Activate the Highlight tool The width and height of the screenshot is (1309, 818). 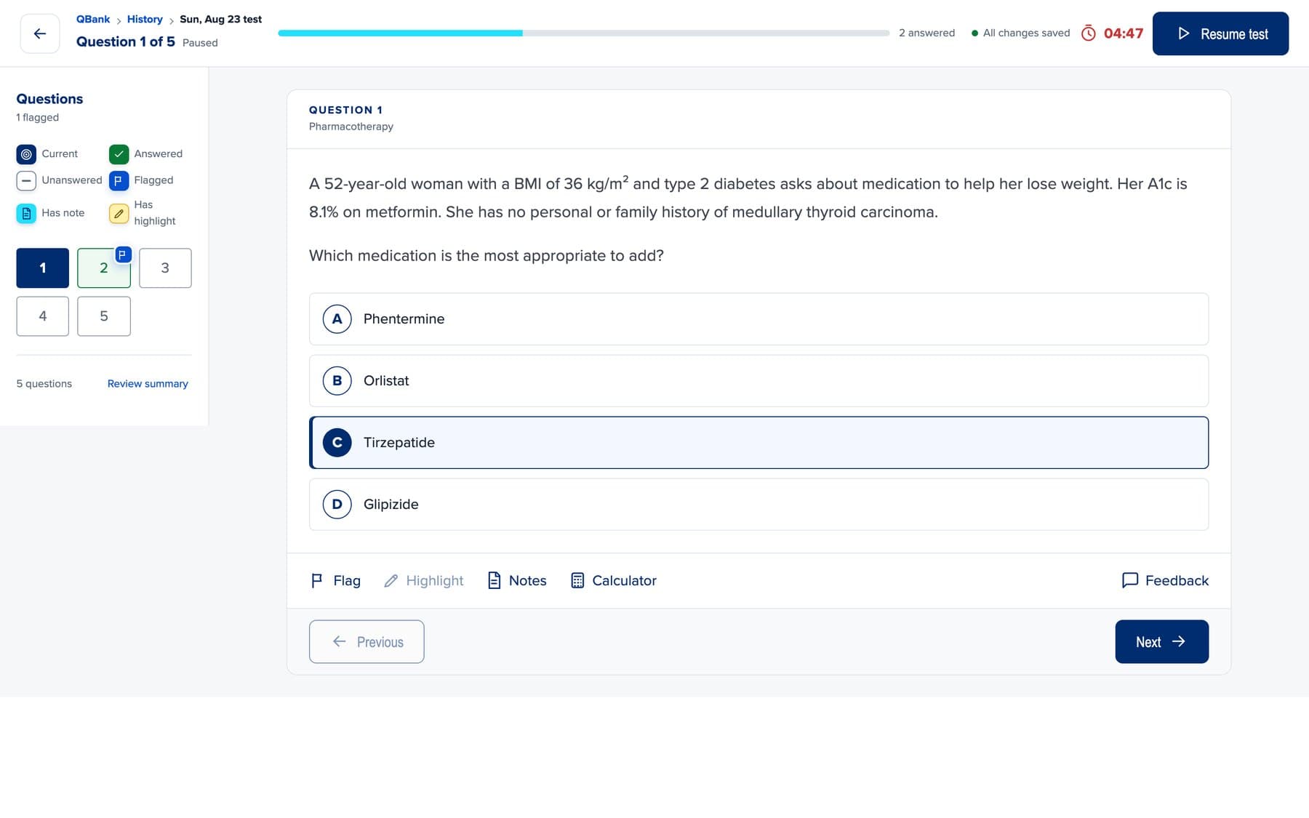(423, 580)
